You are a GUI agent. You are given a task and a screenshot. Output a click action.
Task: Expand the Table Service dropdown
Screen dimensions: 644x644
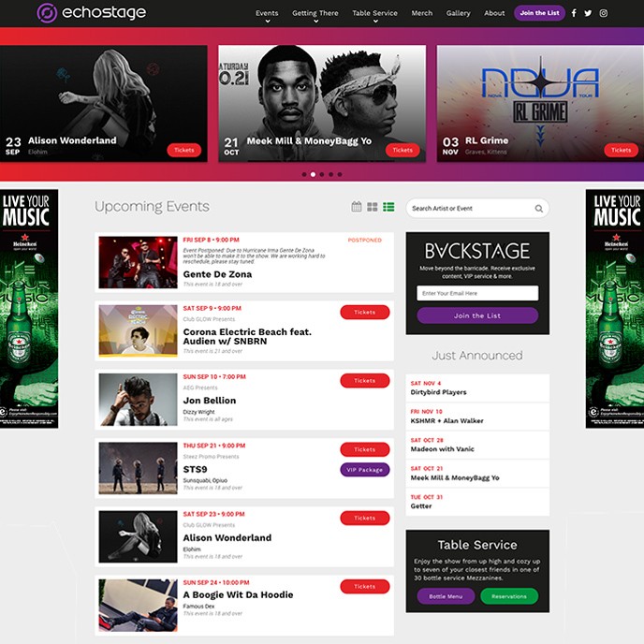tap(375, 16)
